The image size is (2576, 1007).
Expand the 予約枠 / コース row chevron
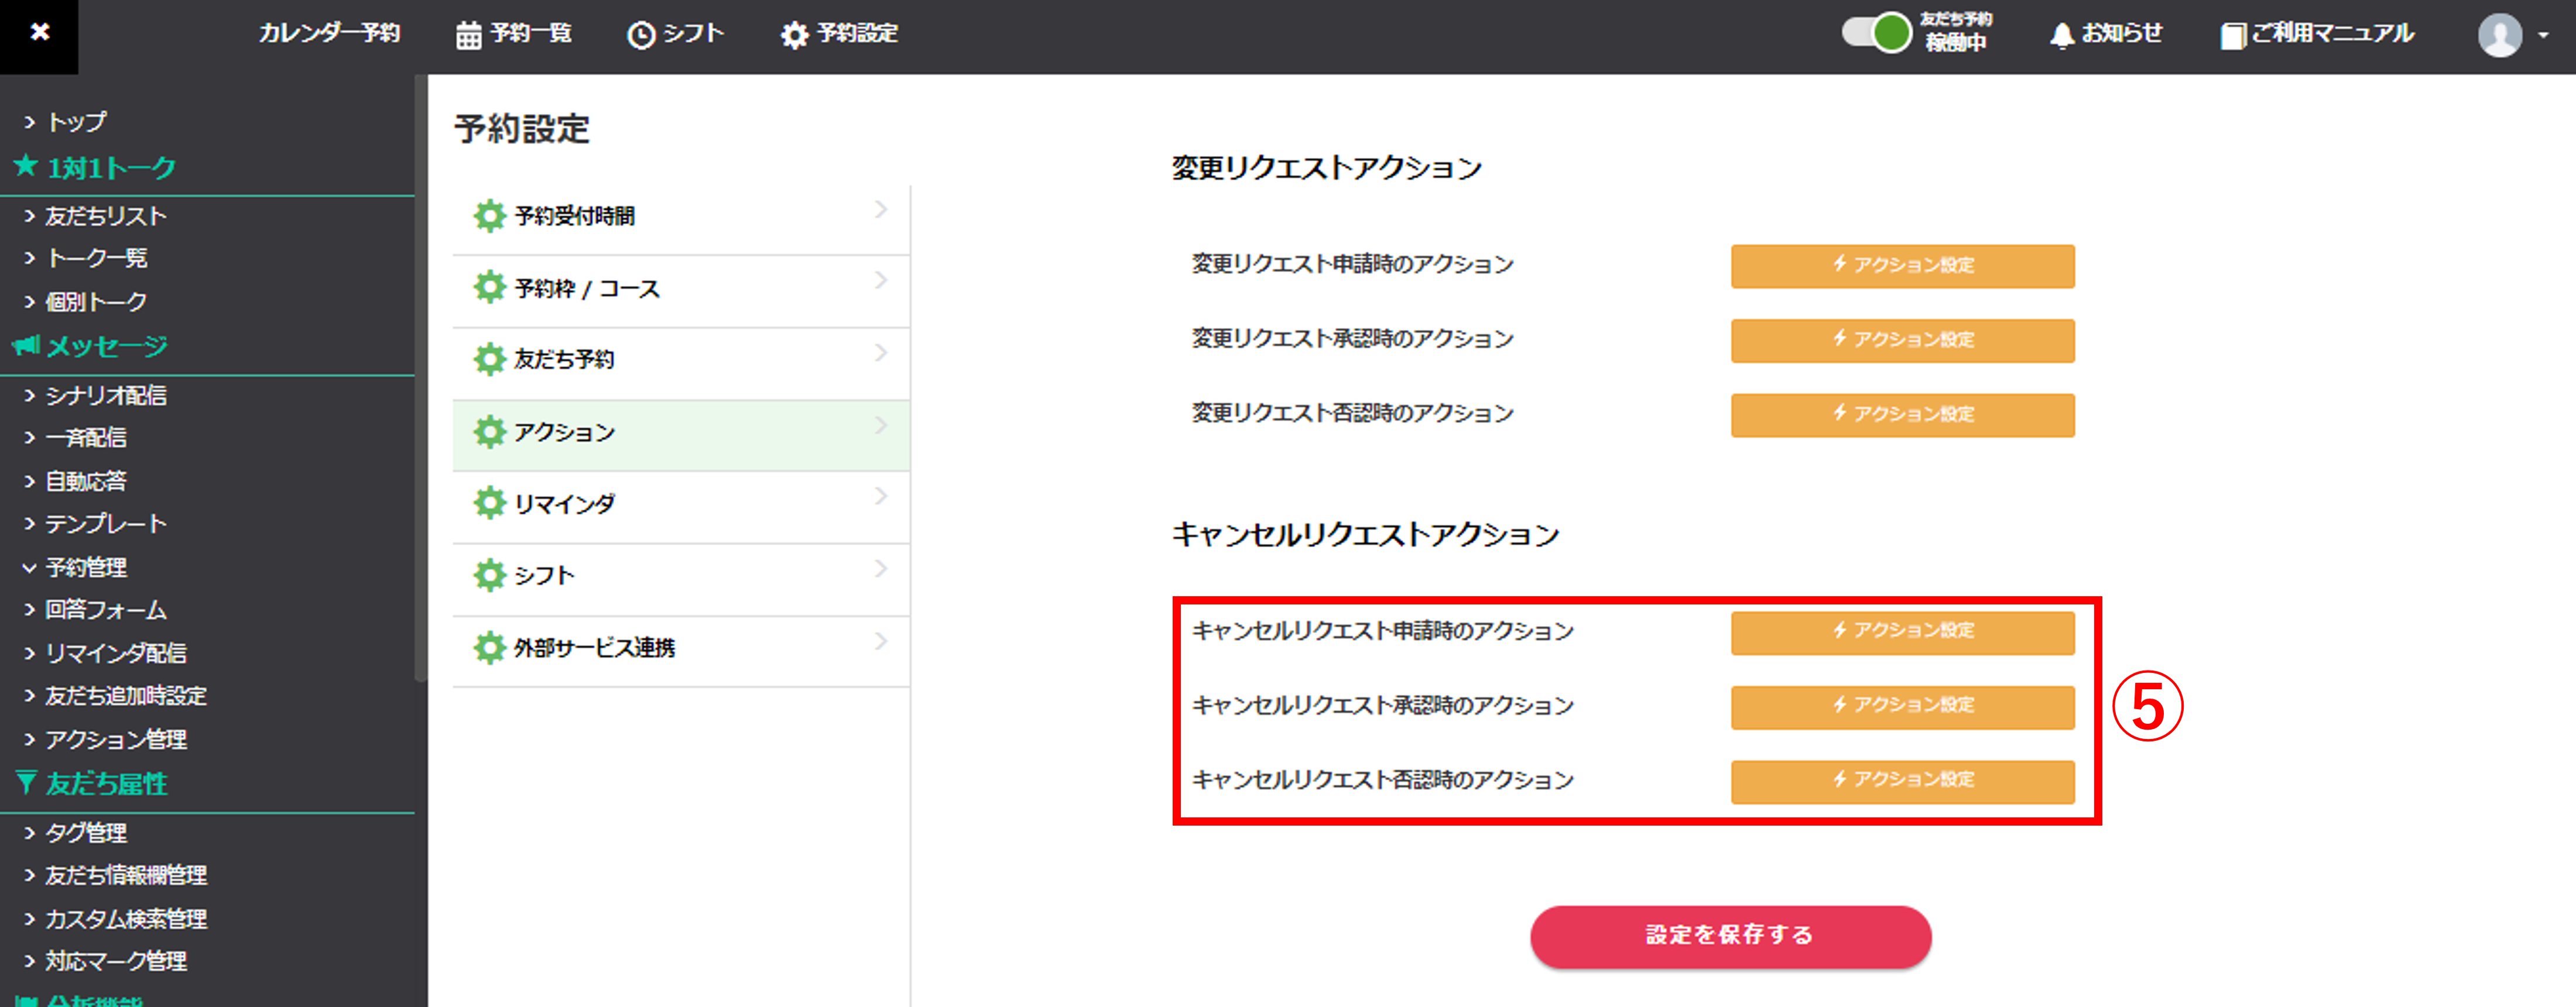(880, 281)
